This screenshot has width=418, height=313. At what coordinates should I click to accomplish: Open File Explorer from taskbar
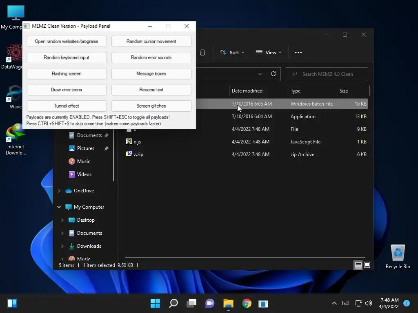point(228,303)
